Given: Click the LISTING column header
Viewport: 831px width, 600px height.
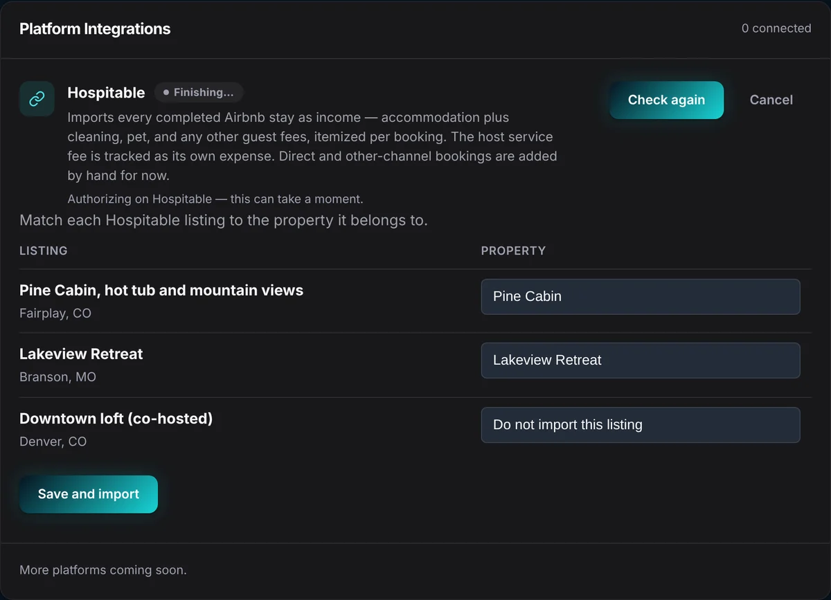Looking at the screenshot, I should [44, 251].
